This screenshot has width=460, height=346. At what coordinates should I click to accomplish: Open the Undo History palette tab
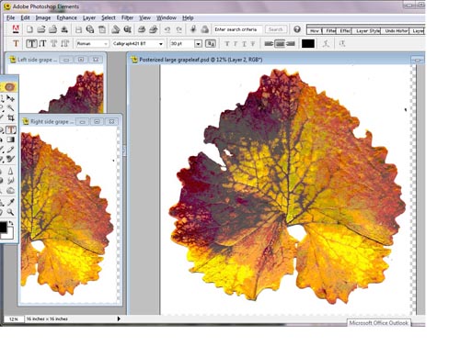396,30
